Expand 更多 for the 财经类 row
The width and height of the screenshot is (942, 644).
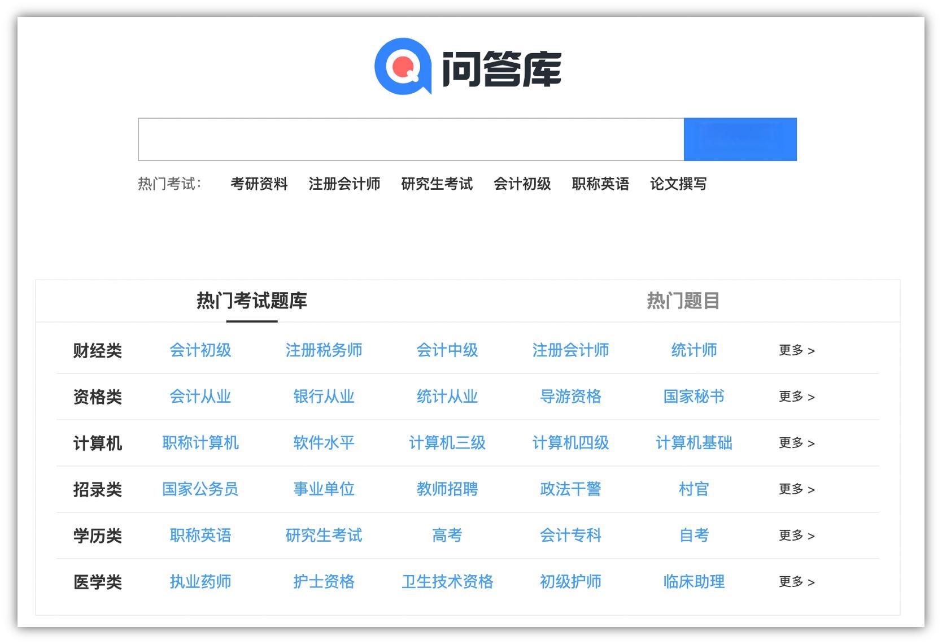click(x=797, y=350)
